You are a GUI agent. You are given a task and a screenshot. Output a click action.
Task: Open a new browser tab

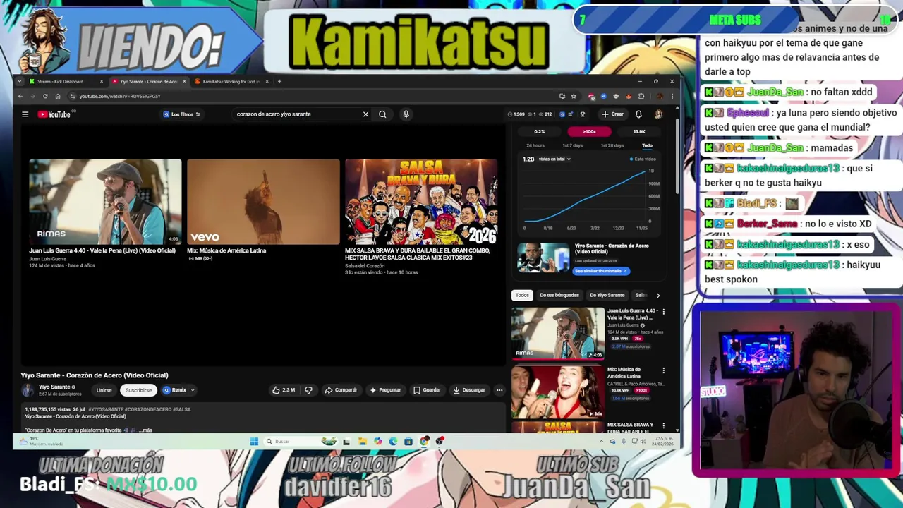click(x=279, y=81)
